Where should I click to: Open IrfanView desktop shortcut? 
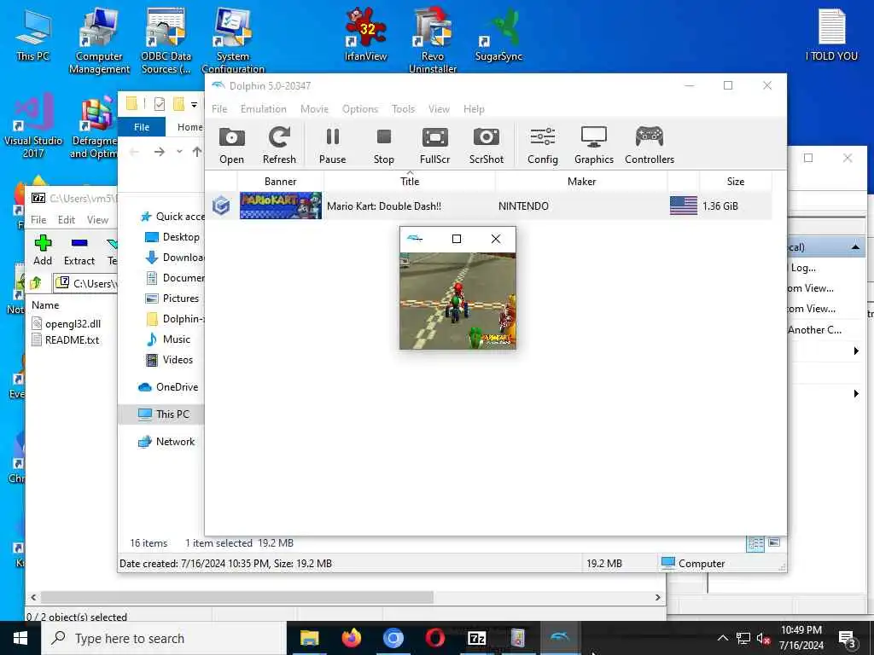(365, 34)
